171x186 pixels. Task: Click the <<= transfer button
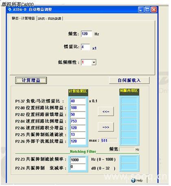point(106,112)
